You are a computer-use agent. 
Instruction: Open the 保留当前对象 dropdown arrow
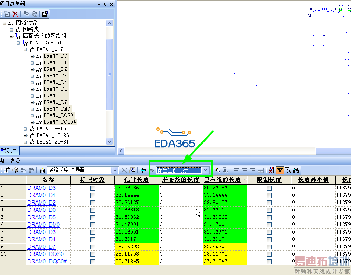[205, 170]
